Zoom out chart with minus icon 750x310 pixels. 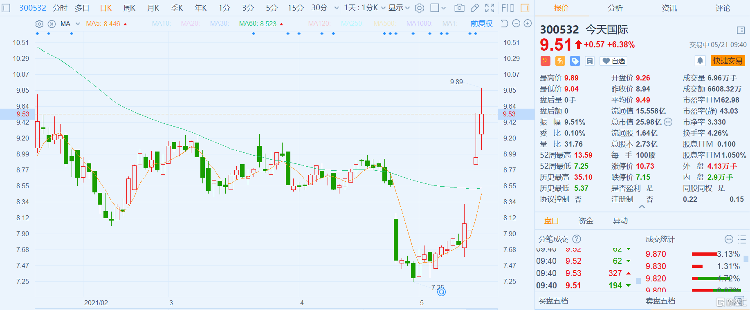tap(516, 24)
